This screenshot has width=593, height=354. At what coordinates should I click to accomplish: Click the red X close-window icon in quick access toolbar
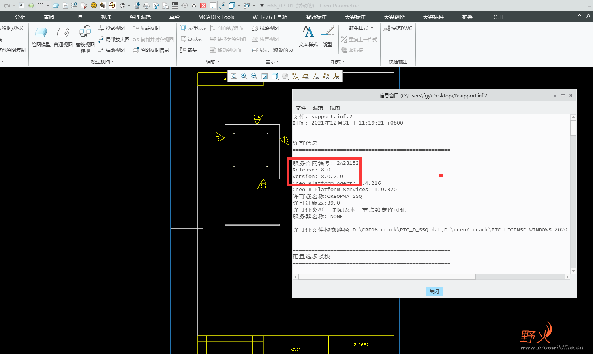click(x=203, y=6)
